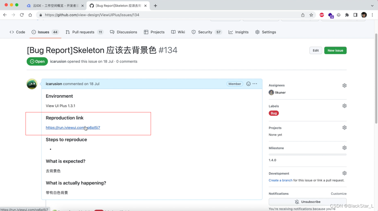Click 'Create a branch' link
The height and width of the screenshot is (211, 378).
pyautogui.click(x=280, y=180)
